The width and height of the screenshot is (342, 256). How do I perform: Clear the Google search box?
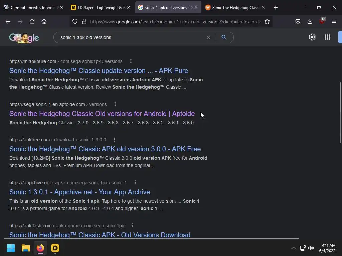pyautogui.click(x=208, y=37)
